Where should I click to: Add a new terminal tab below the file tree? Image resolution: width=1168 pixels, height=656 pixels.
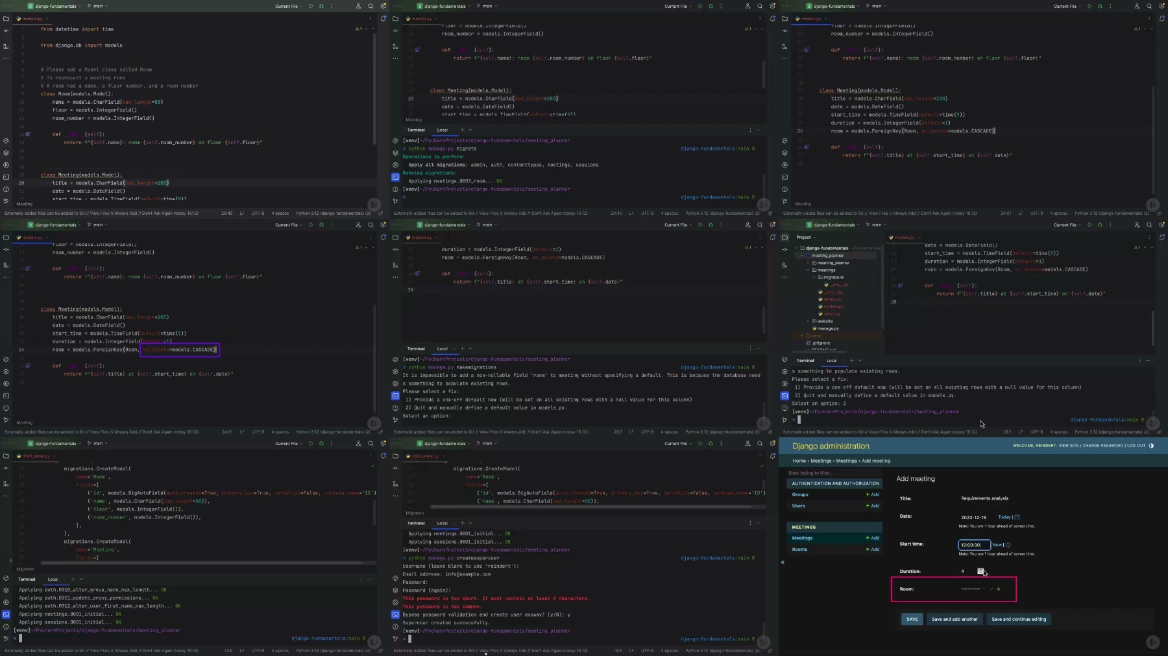[x=851, y=360]
